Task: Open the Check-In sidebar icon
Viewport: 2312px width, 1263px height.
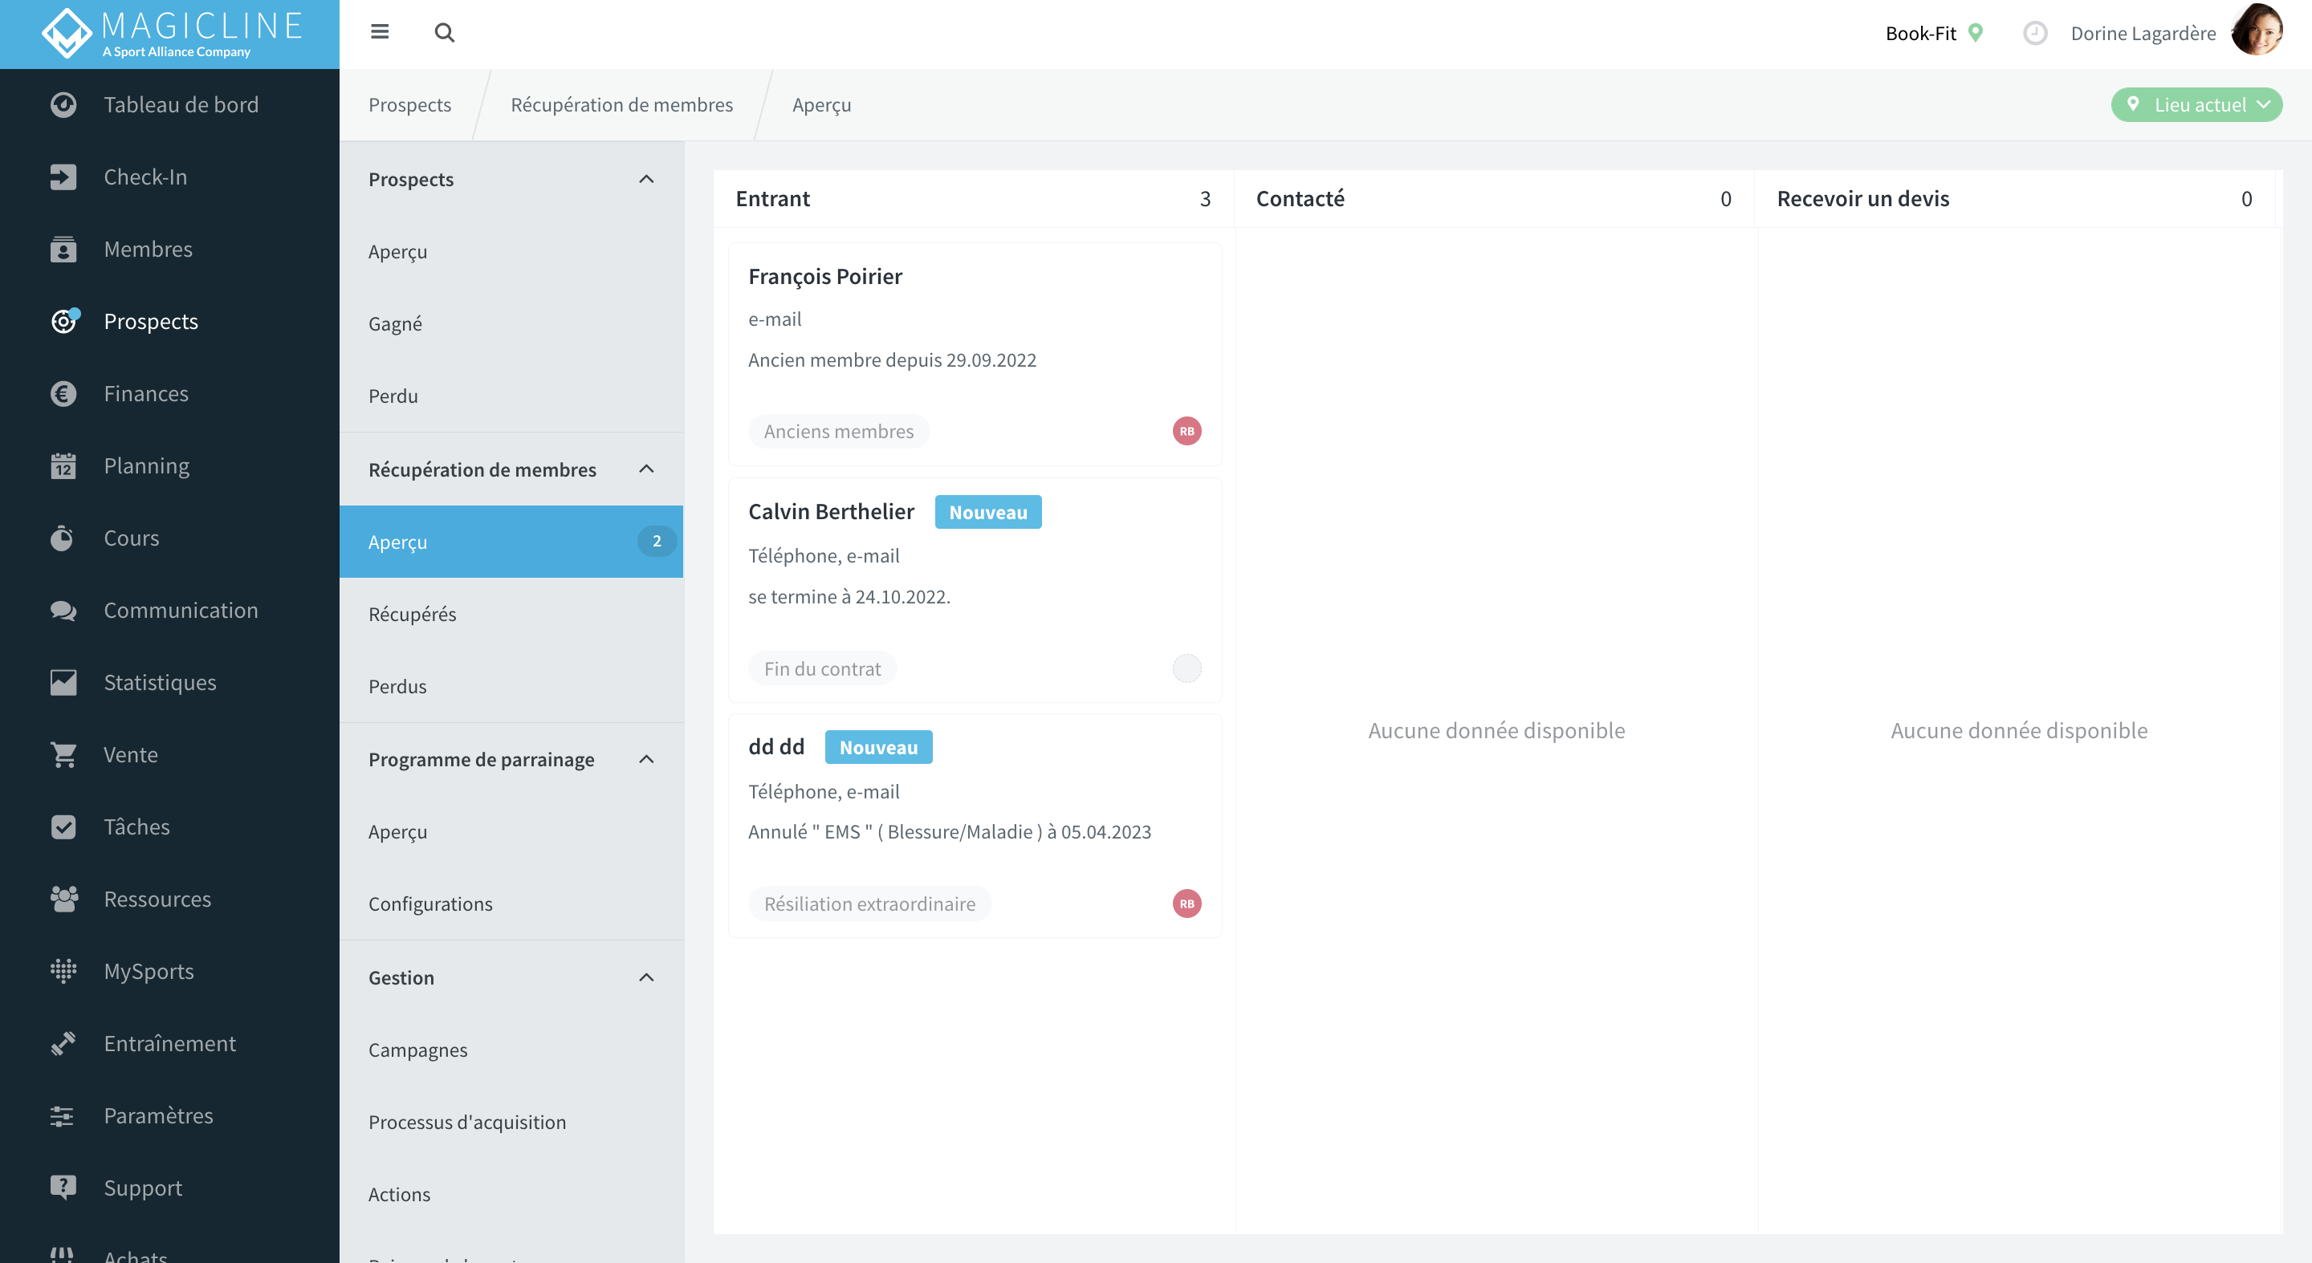Action: coord(63,177)
